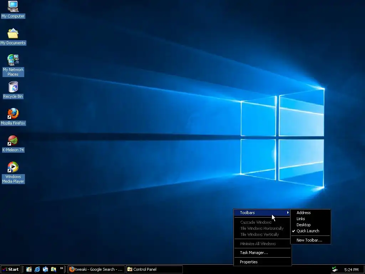
Task: Open taskbar Properties from context menu
Action: point(262,262)
